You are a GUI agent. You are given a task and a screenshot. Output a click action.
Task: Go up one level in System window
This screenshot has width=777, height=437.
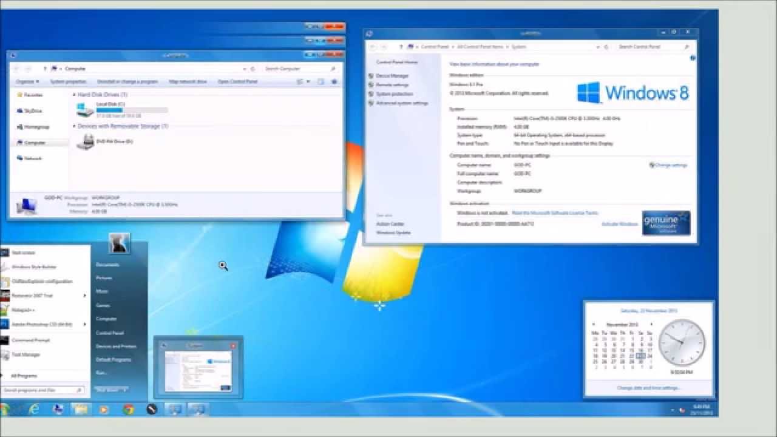coord(401,46)
